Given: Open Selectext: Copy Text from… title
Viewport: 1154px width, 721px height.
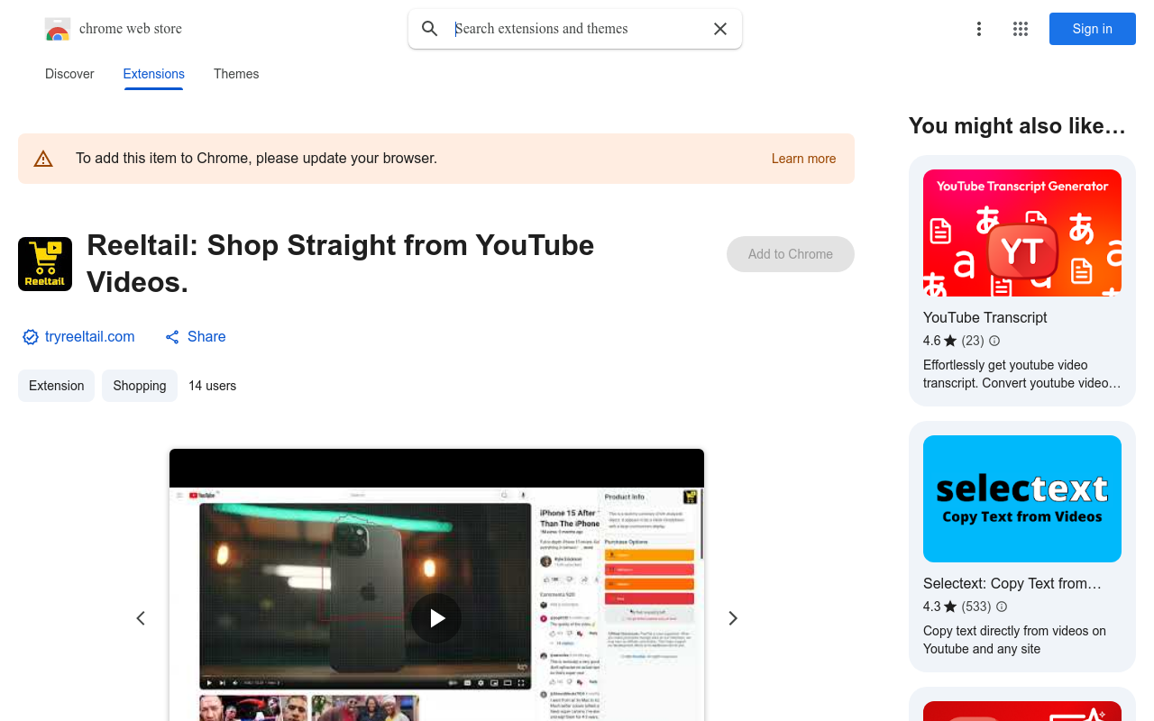Looking at the screenshot, I should tap(1012, 583).
